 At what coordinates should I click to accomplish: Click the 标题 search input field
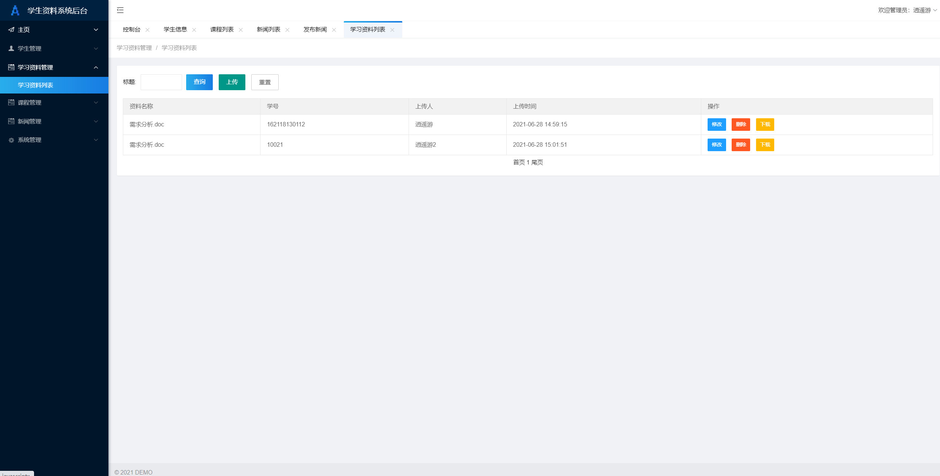161,82
